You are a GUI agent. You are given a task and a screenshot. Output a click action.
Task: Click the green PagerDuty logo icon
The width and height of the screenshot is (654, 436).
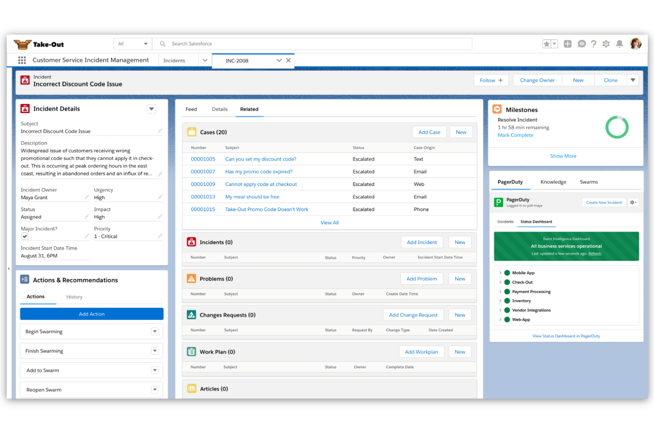click(498, 202)
